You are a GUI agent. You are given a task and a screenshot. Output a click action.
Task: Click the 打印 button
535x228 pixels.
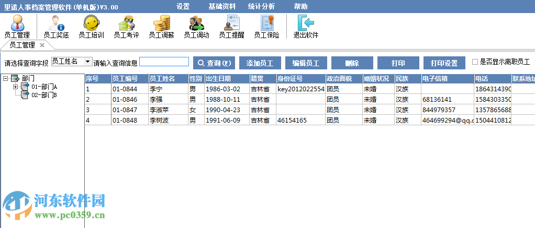(x=398, y=63)
